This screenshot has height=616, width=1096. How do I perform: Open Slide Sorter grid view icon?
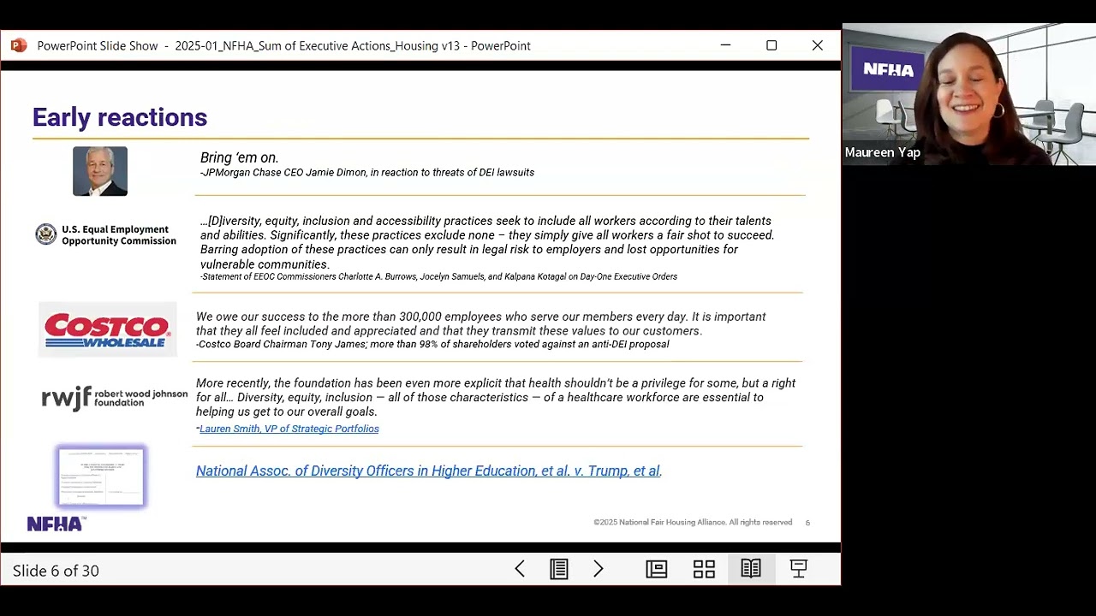[704, 569]
